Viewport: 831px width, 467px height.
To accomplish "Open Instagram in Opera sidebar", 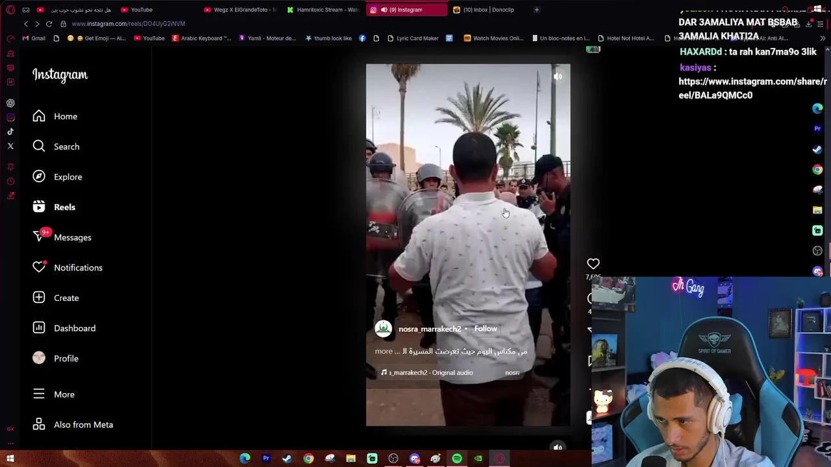I will (10, 117).
